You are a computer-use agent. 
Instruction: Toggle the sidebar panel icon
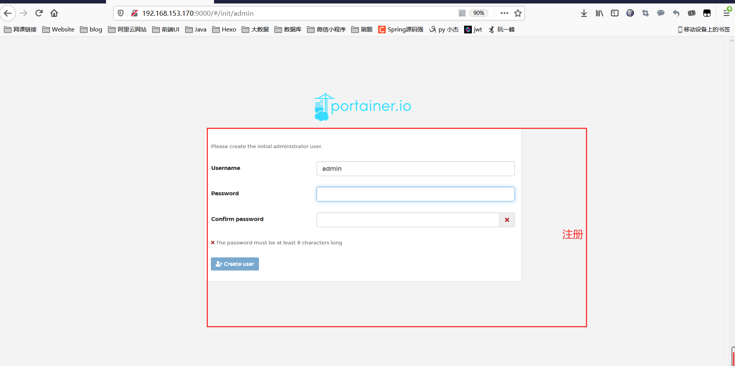pyautogui.click(x=615, y=13)
